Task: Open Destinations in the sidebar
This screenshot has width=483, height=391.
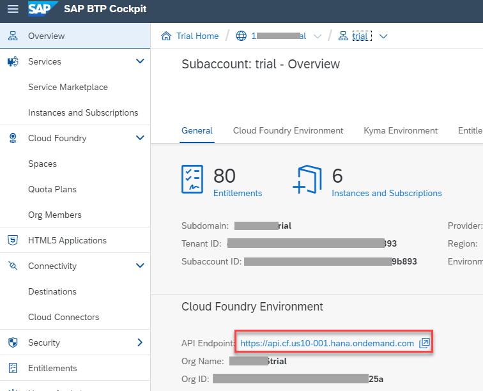Action: pos(52,291)
